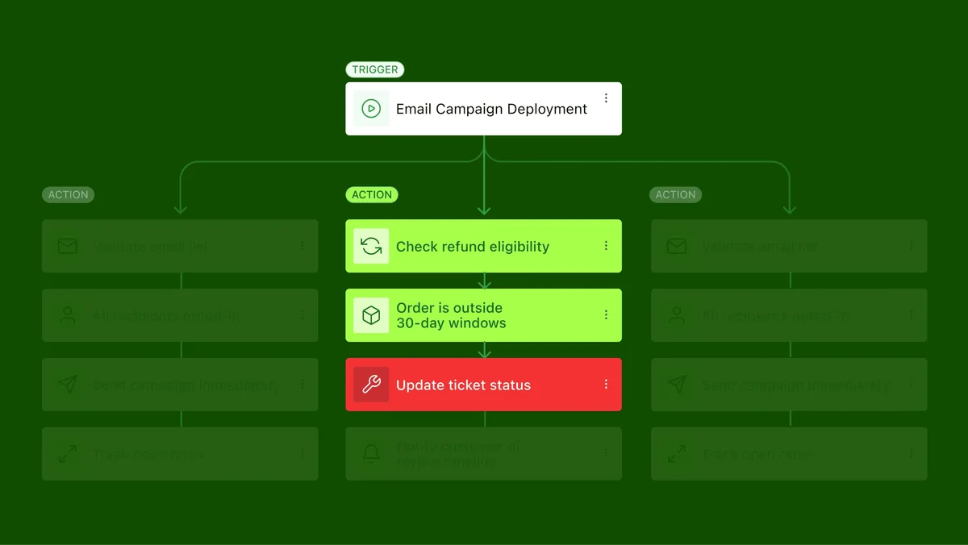Click the highlighted center ACTION badge
Viewport: 968px width, 545px height.
pos(372,194)
